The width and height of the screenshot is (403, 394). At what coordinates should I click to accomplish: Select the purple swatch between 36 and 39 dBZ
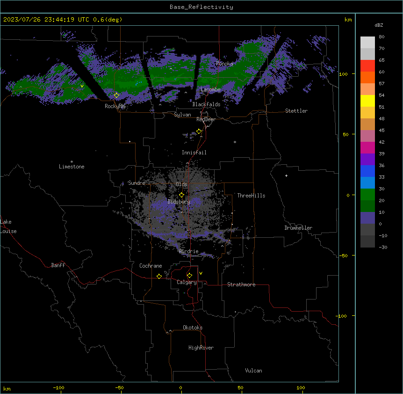click(367, 160)
